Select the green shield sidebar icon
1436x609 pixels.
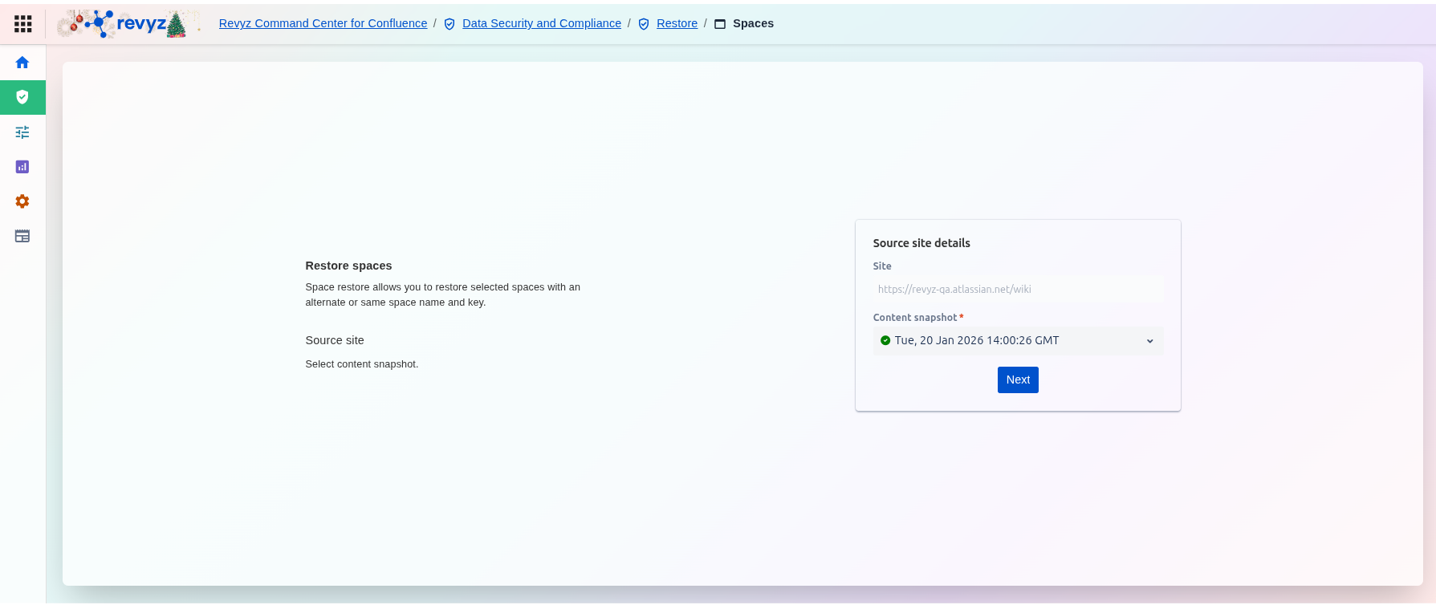[x=22, y=97]
